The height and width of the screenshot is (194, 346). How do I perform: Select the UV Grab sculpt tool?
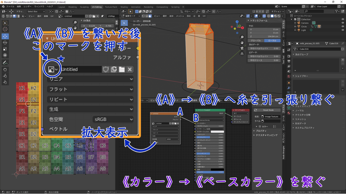tap(5, 70)
